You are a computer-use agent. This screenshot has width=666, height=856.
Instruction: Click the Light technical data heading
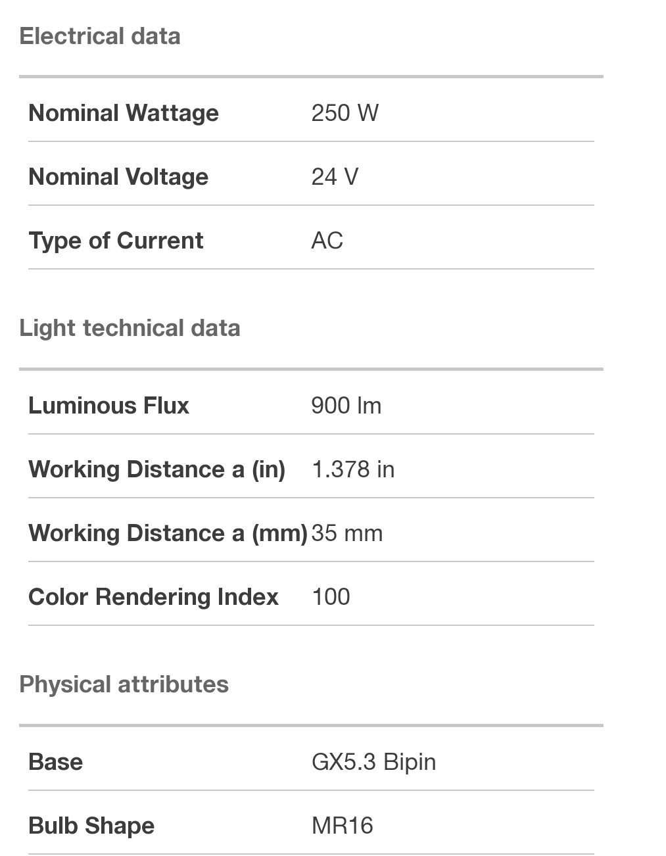[130, 328]
